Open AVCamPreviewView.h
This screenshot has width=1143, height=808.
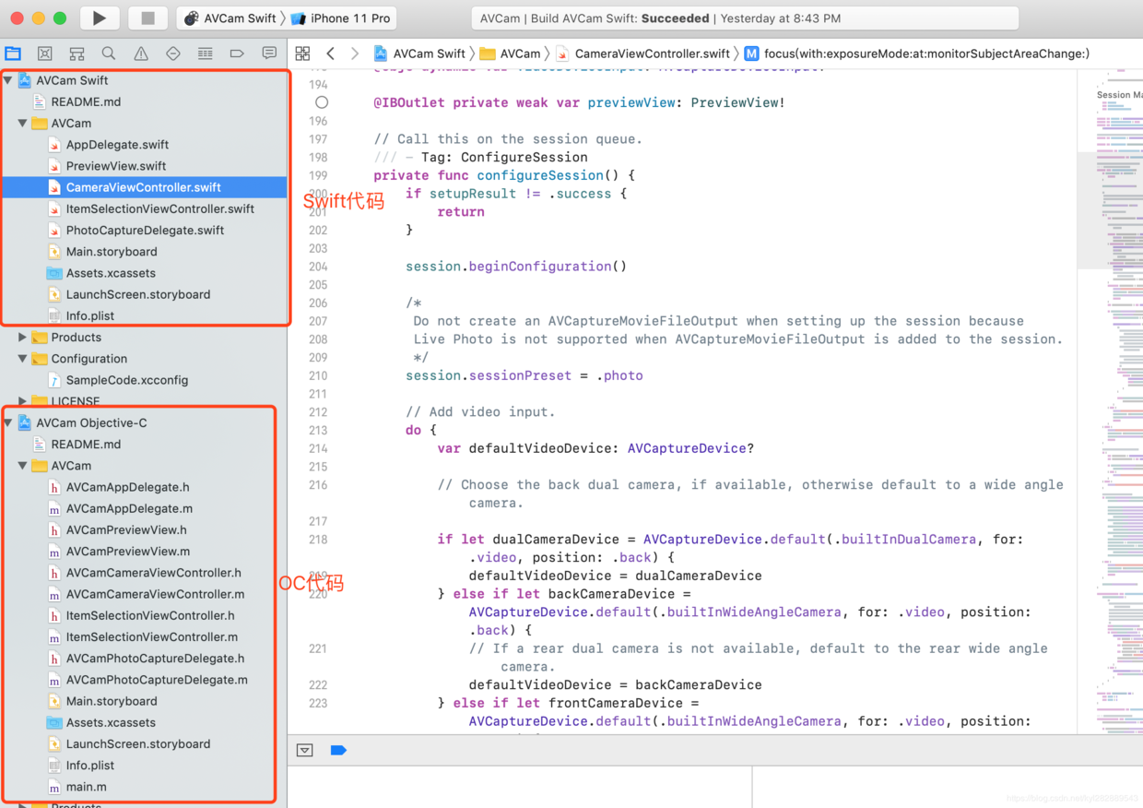pos(126,529)
